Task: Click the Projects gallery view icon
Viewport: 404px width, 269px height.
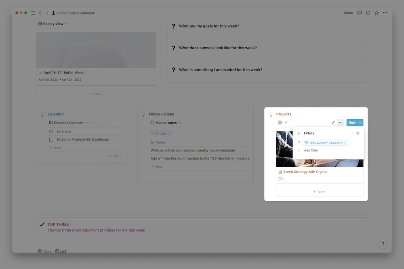Action: point(280,123)
